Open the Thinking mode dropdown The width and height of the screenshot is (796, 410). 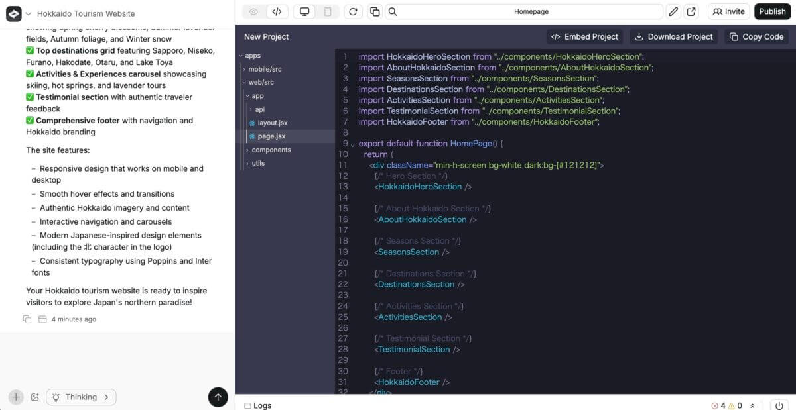click(x=81, y=397)
